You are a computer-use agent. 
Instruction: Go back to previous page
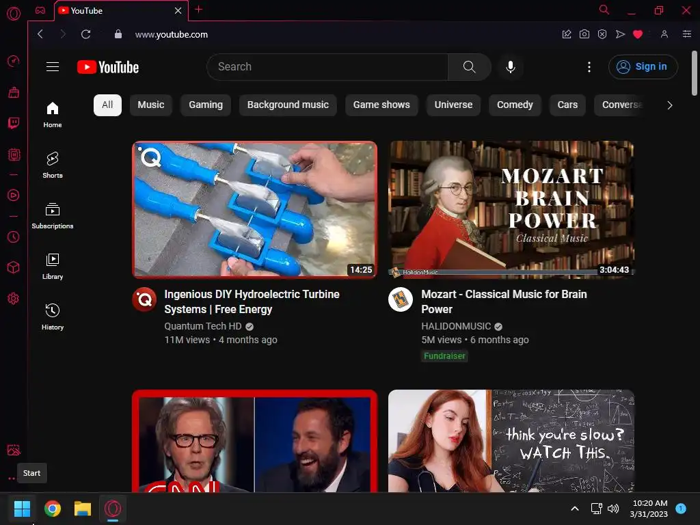click(40, 34)
